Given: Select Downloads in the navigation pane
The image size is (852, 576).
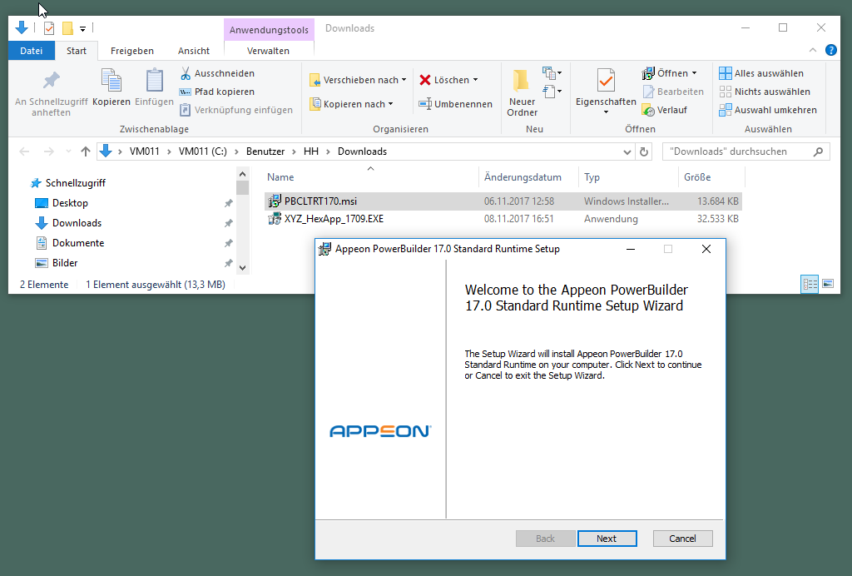Looking at the screenshot, I should click(77, 223).
